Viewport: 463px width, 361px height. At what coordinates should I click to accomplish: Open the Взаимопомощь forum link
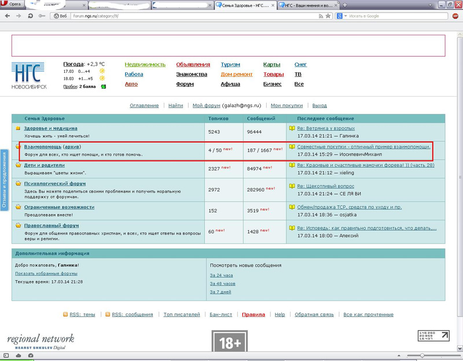(x=42, y=146)
